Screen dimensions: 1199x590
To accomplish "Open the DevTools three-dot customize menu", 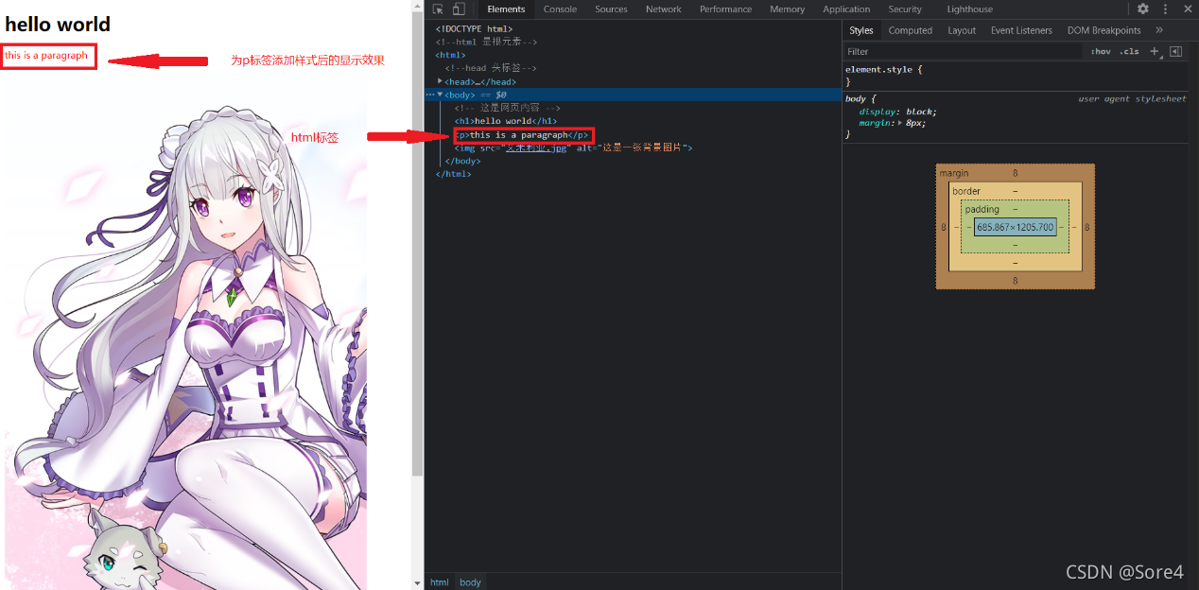I will coord(1167,9).
